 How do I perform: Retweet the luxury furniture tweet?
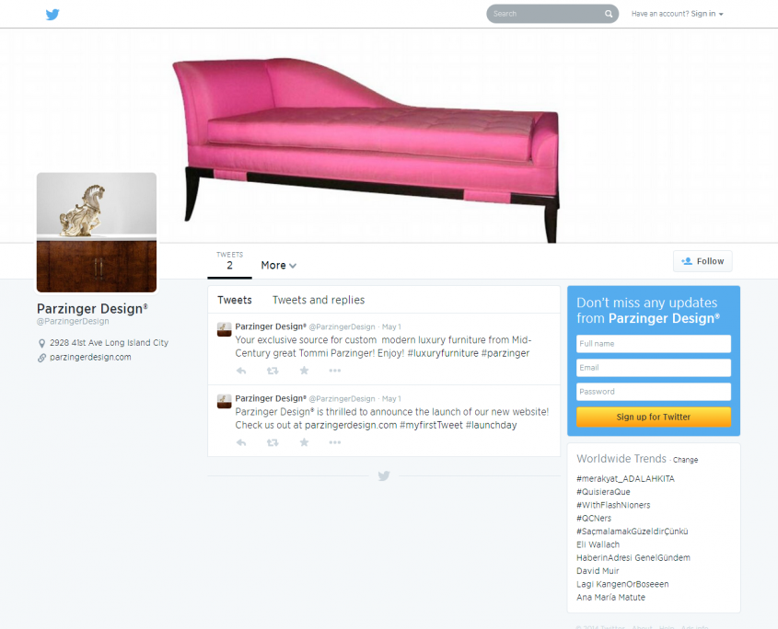point(273,371)
